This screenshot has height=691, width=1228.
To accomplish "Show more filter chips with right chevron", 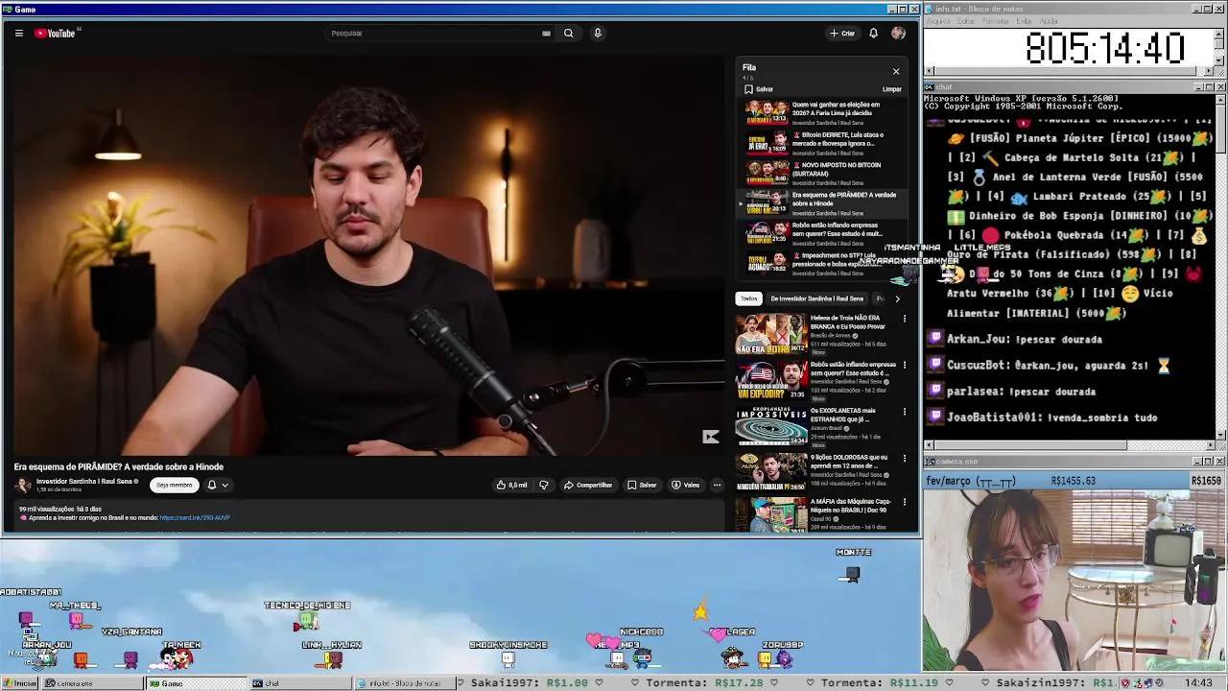I will (897, 298).
